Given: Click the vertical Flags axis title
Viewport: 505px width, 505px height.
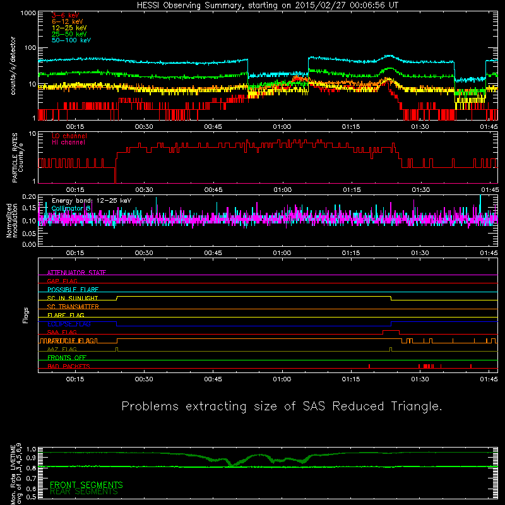Looking at the screenshot, I should pyautogui.click(x=26, y=315).
